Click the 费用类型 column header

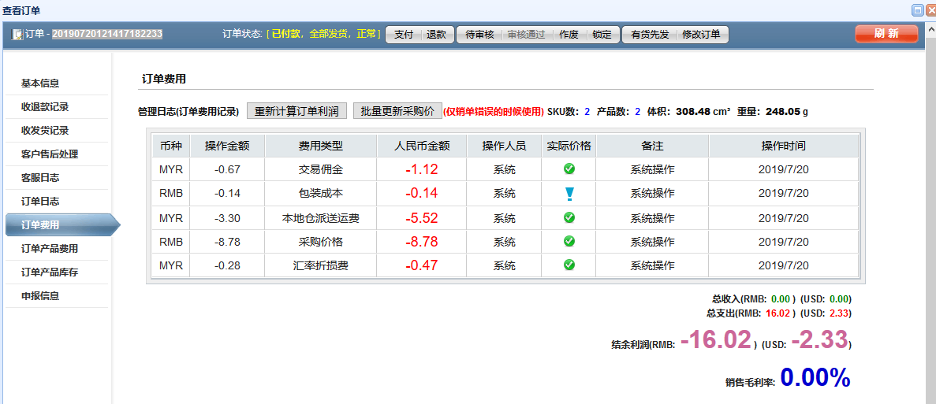pyautogui.click(x=321, y=146)
